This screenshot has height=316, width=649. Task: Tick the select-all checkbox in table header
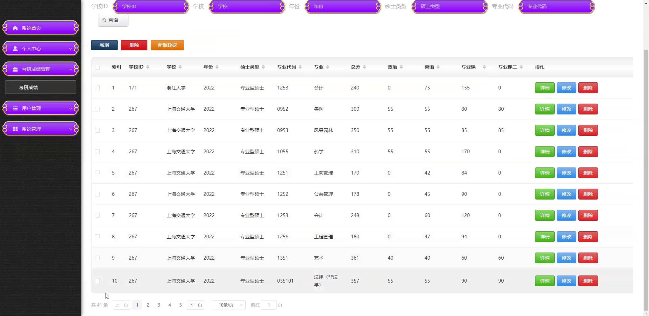pyautogui.click(x=97, y=67)
